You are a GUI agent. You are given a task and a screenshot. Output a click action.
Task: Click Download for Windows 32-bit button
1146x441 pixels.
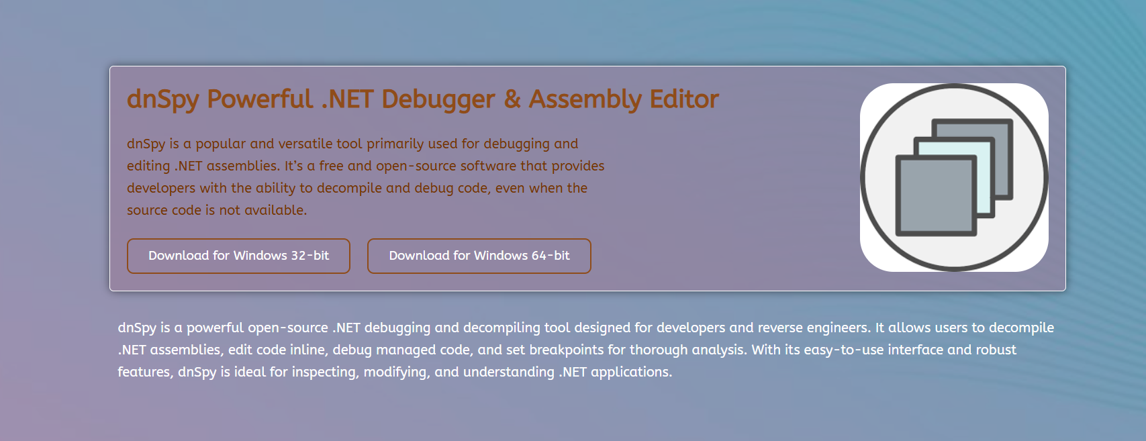[238, 256]
